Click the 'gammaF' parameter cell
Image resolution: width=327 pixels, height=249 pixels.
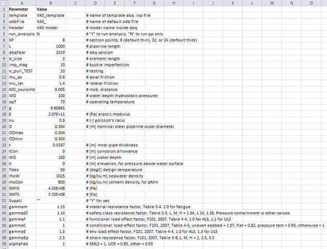(22, 219)
